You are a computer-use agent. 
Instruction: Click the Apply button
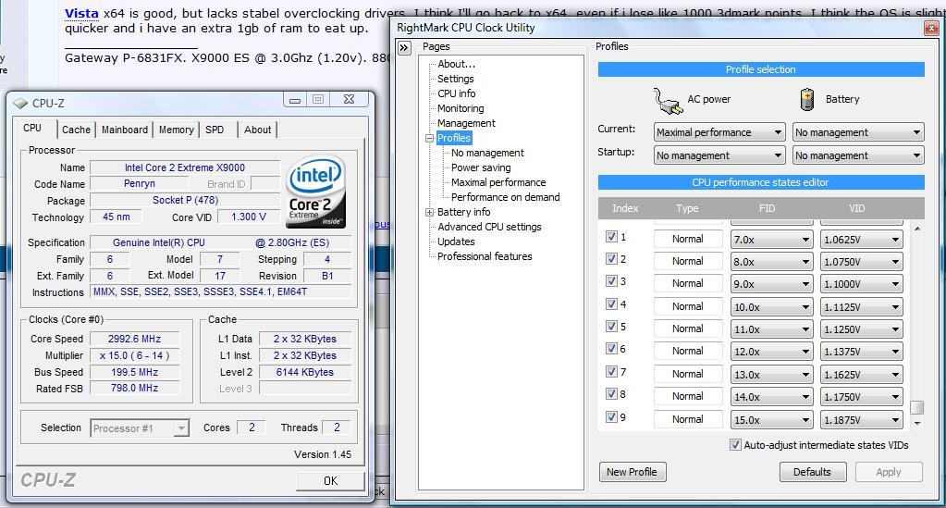888,472
